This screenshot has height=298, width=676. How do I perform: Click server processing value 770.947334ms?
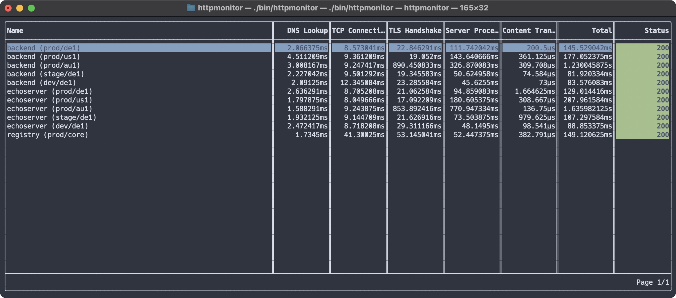click(x=474, y=108)
